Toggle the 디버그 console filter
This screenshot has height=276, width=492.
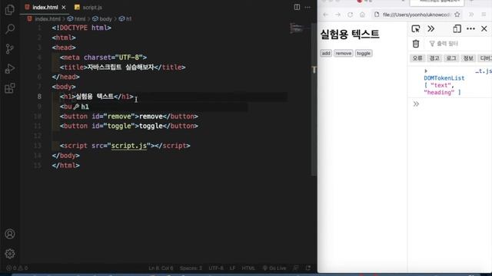pyautogui.click(x=485, y=58)
